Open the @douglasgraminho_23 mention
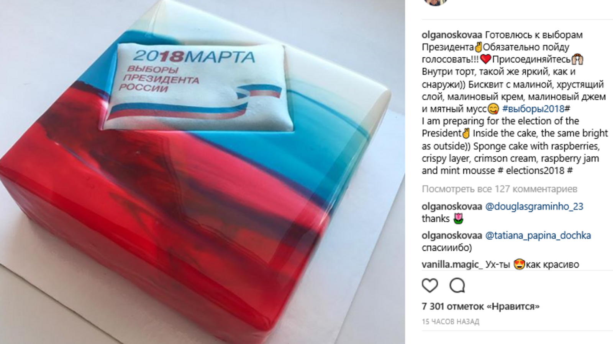The width and height of the screenshot is (613, 344). 534,207
